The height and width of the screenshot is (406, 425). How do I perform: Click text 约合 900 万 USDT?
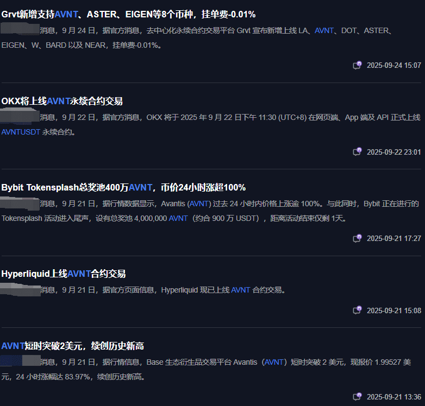226,218
